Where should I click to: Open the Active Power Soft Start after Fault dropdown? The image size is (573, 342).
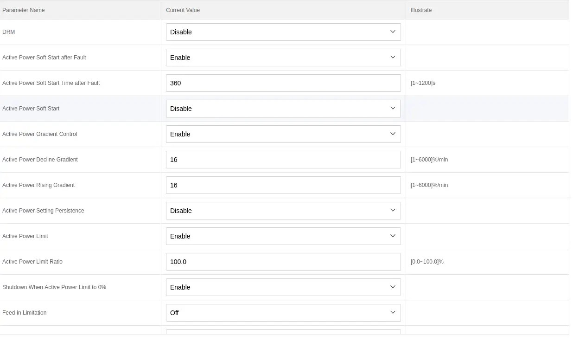point(283,57)
